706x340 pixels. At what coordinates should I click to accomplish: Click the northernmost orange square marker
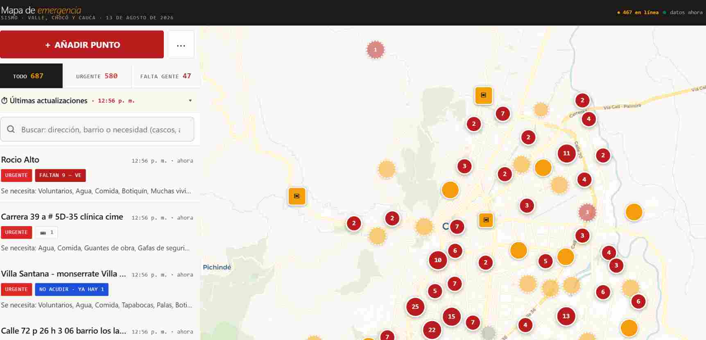[x=484, y=95]
